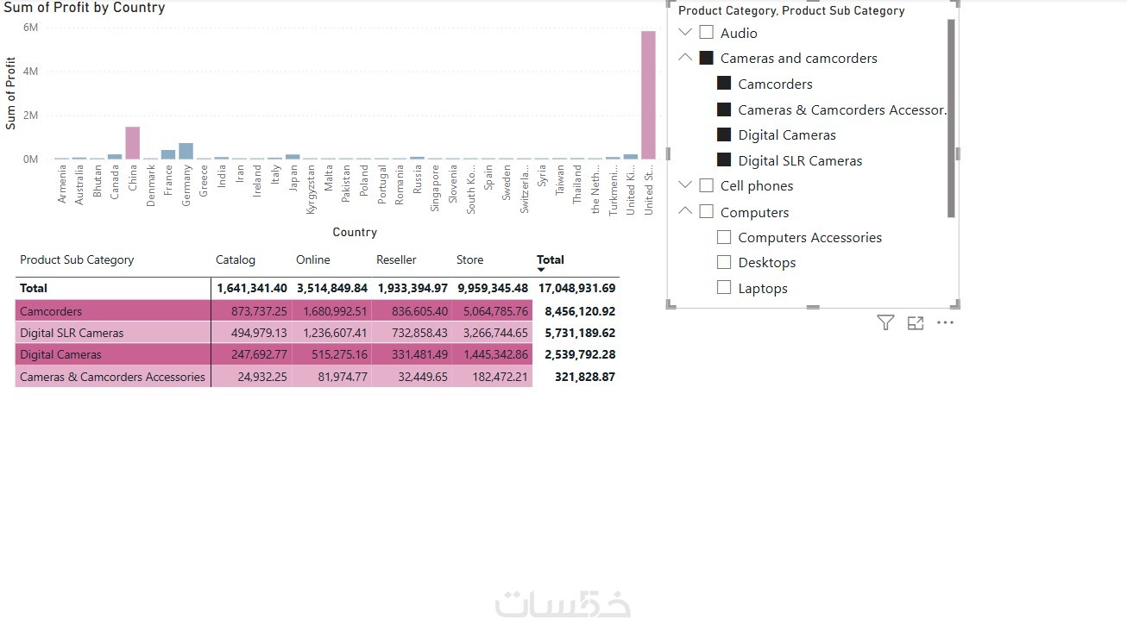Collapse the Cameras and camcorders chevron

tap(686, 58)
